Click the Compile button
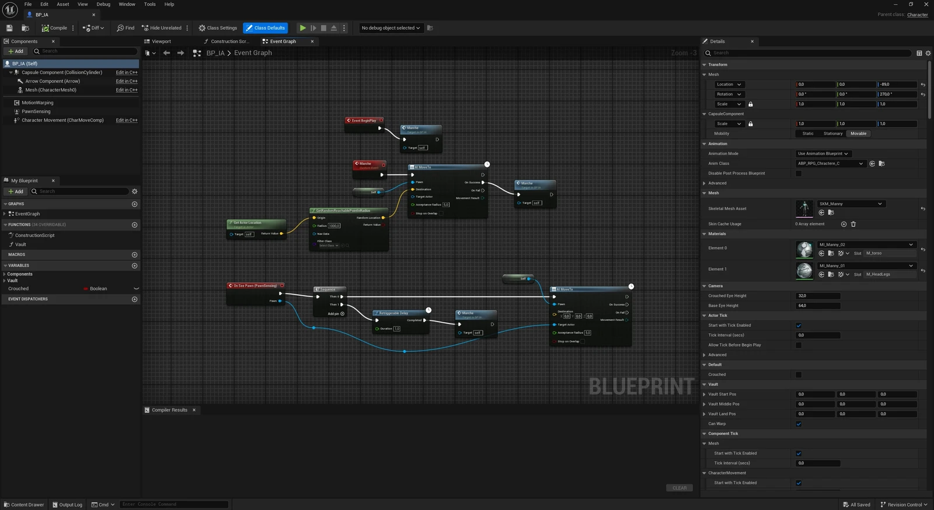 coord(55,28)
